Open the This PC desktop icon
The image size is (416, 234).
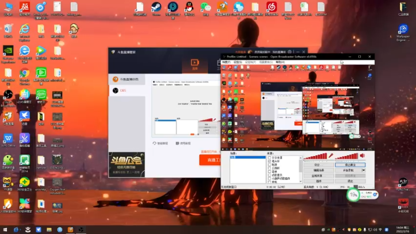tap(8, 7)
